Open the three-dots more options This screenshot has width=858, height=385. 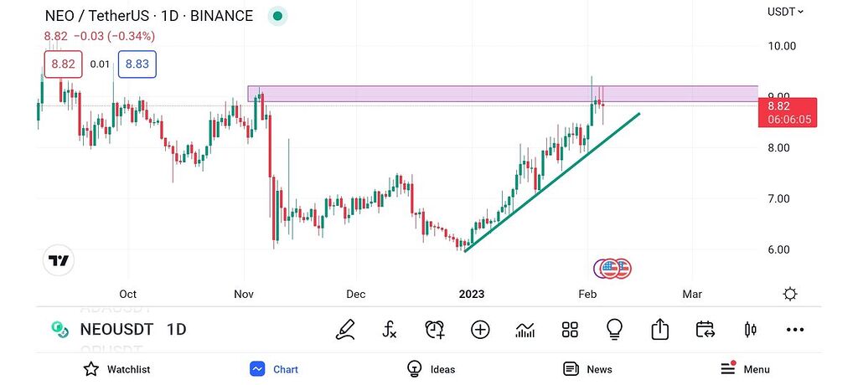point(795,330)
